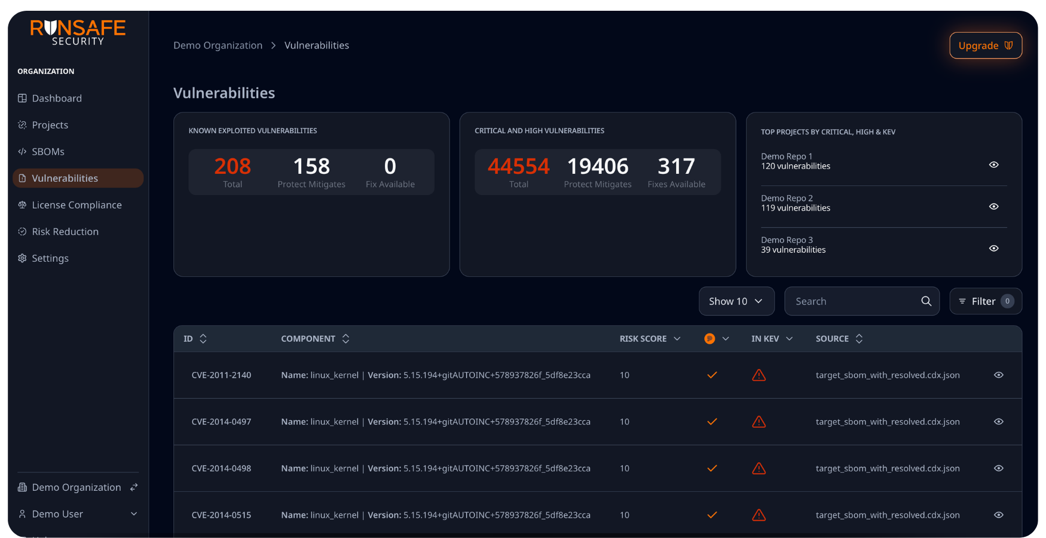The image size is (1046, 538).
Task: Click the magnifier icon in Search box
Action: [926, 301]
